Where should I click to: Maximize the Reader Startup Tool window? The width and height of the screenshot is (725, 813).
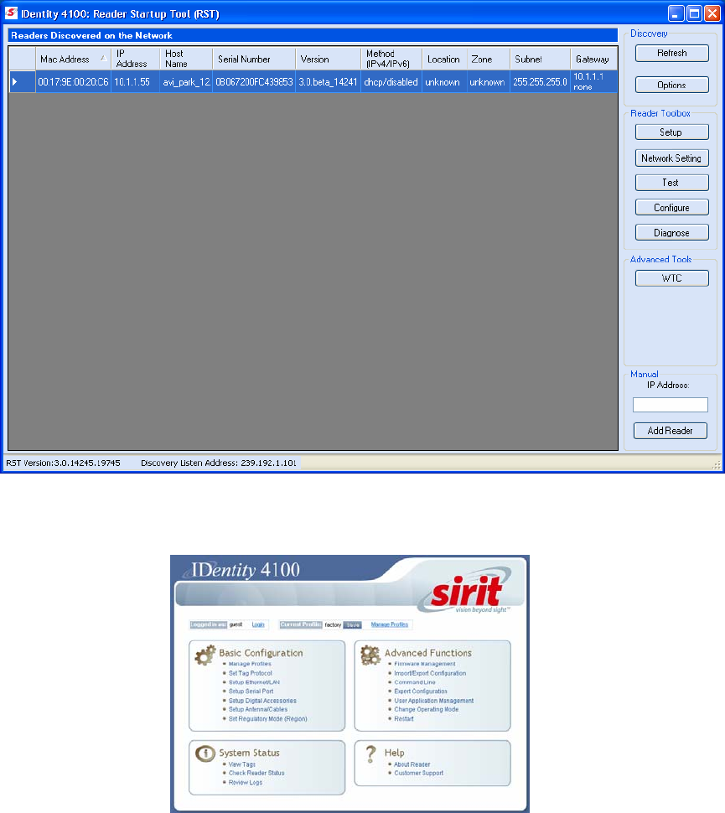click(694, 13)
